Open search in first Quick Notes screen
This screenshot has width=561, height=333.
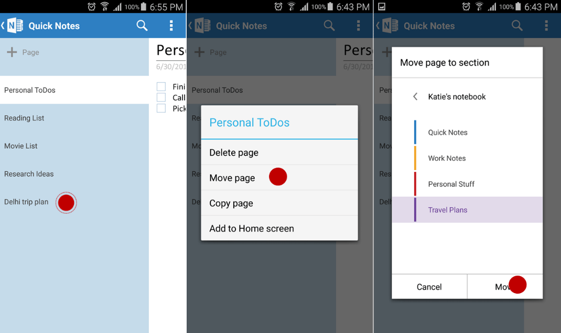142,25
